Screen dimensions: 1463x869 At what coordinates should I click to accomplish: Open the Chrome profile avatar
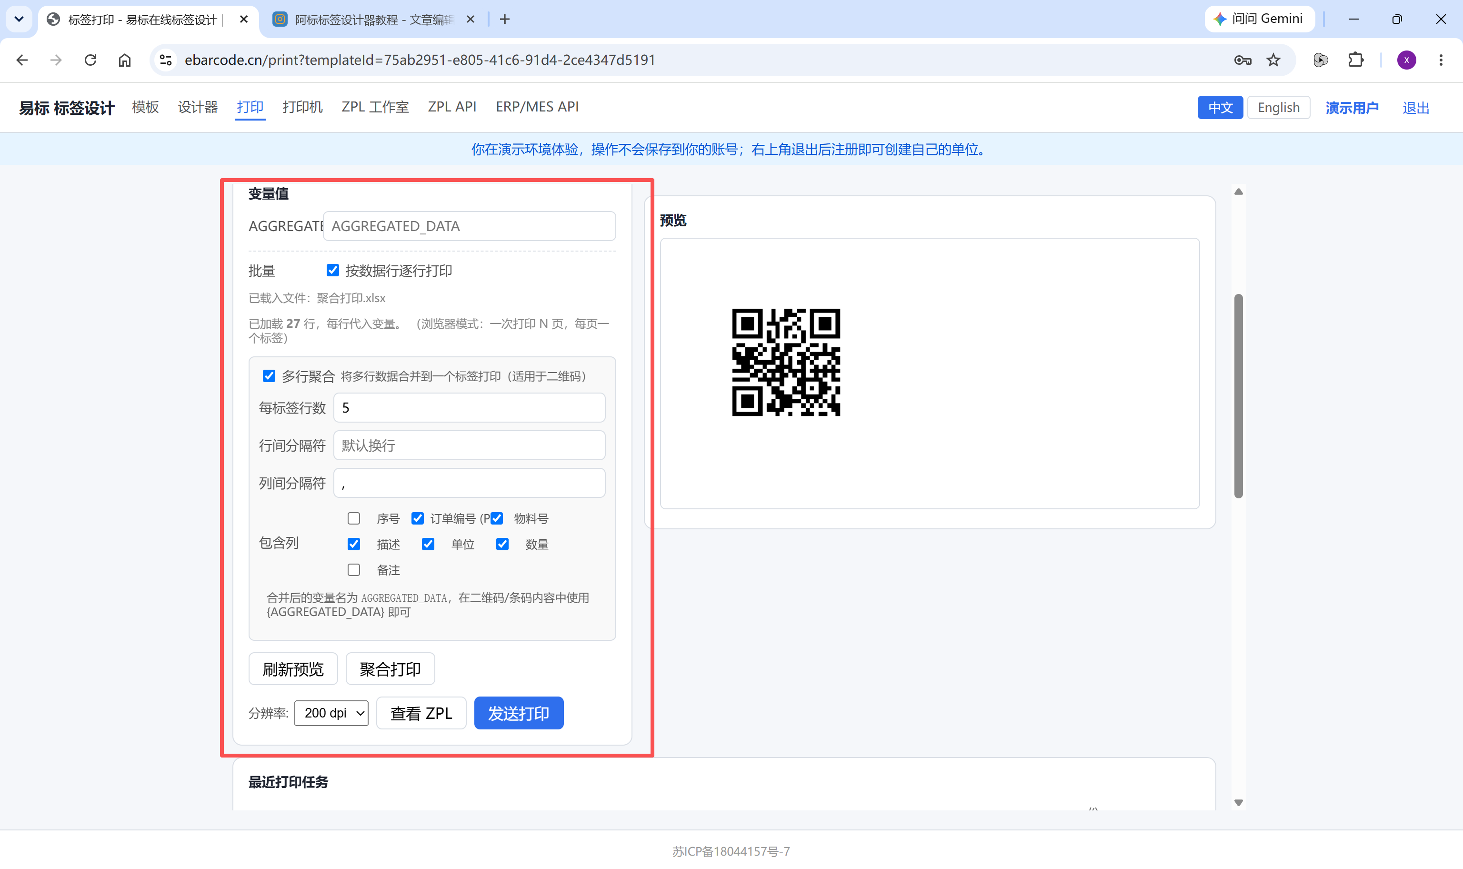[x=1406, y=60]
